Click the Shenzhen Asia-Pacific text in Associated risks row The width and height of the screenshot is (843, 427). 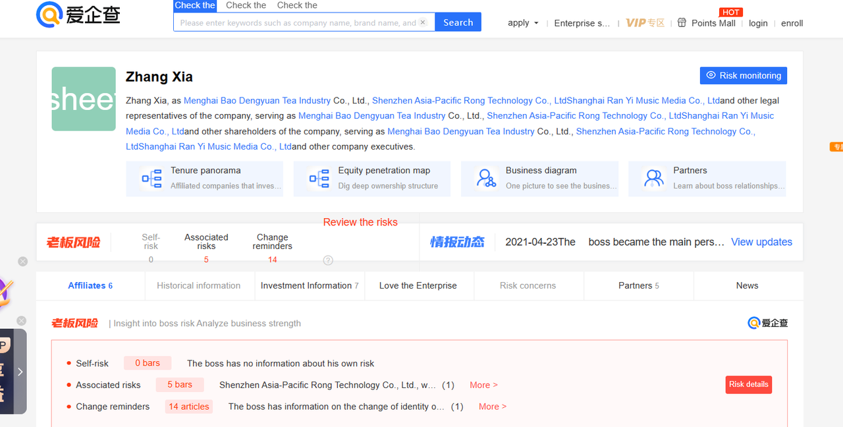coord(327,385)
